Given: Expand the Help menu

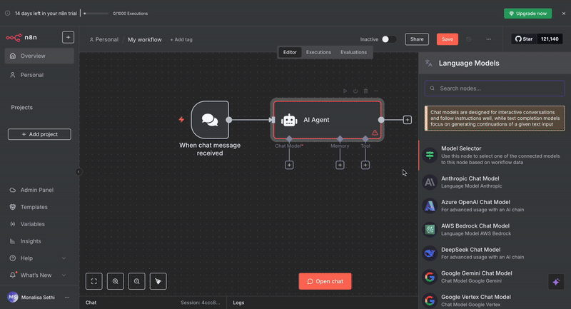Looking at the screenshot, I should tap(39, 258).
